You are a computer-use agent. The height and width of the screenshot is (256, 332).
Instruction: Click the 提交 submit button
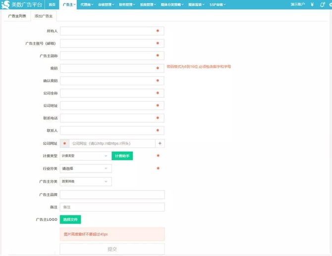pyautogui.click(x=112, y=249)
